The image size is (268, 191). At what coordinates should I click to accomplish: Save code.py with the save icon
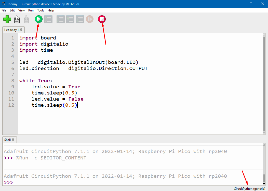(x=26, y=19)
